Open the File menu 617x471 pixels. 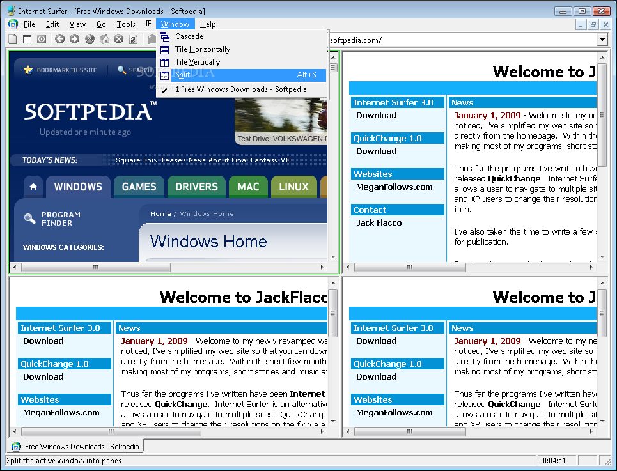tap(29, 24)
